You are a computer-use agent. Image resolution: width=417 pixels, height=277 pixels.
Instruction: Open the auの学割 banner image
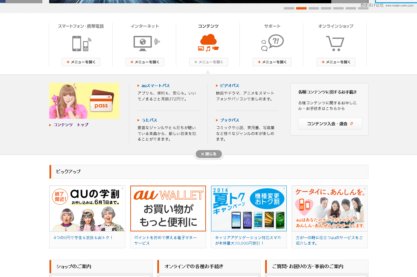point(87,208)
